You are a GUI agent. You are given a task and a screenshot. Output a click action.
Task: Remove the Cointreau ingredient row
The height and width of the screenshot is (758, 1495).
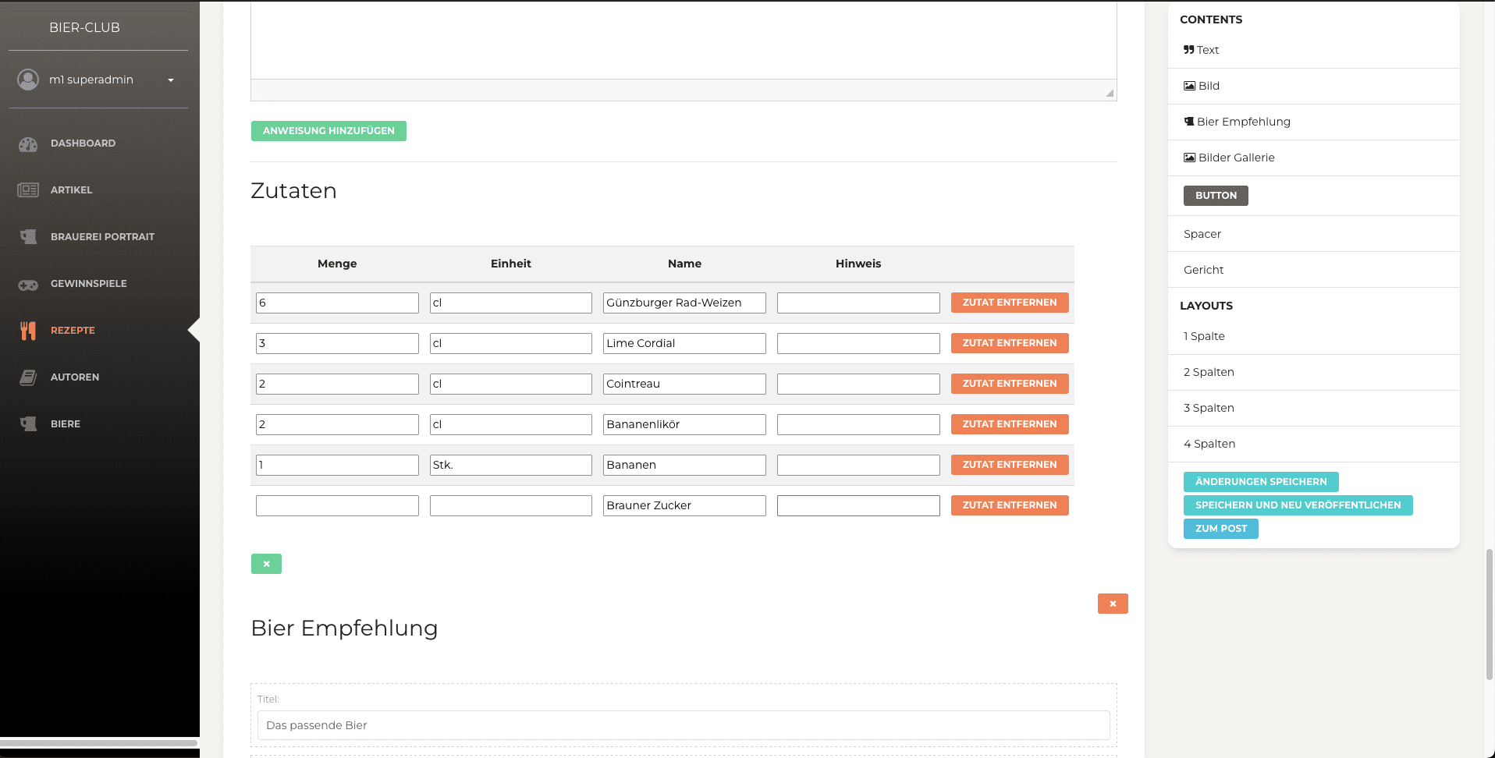[x=1009, y=384]
